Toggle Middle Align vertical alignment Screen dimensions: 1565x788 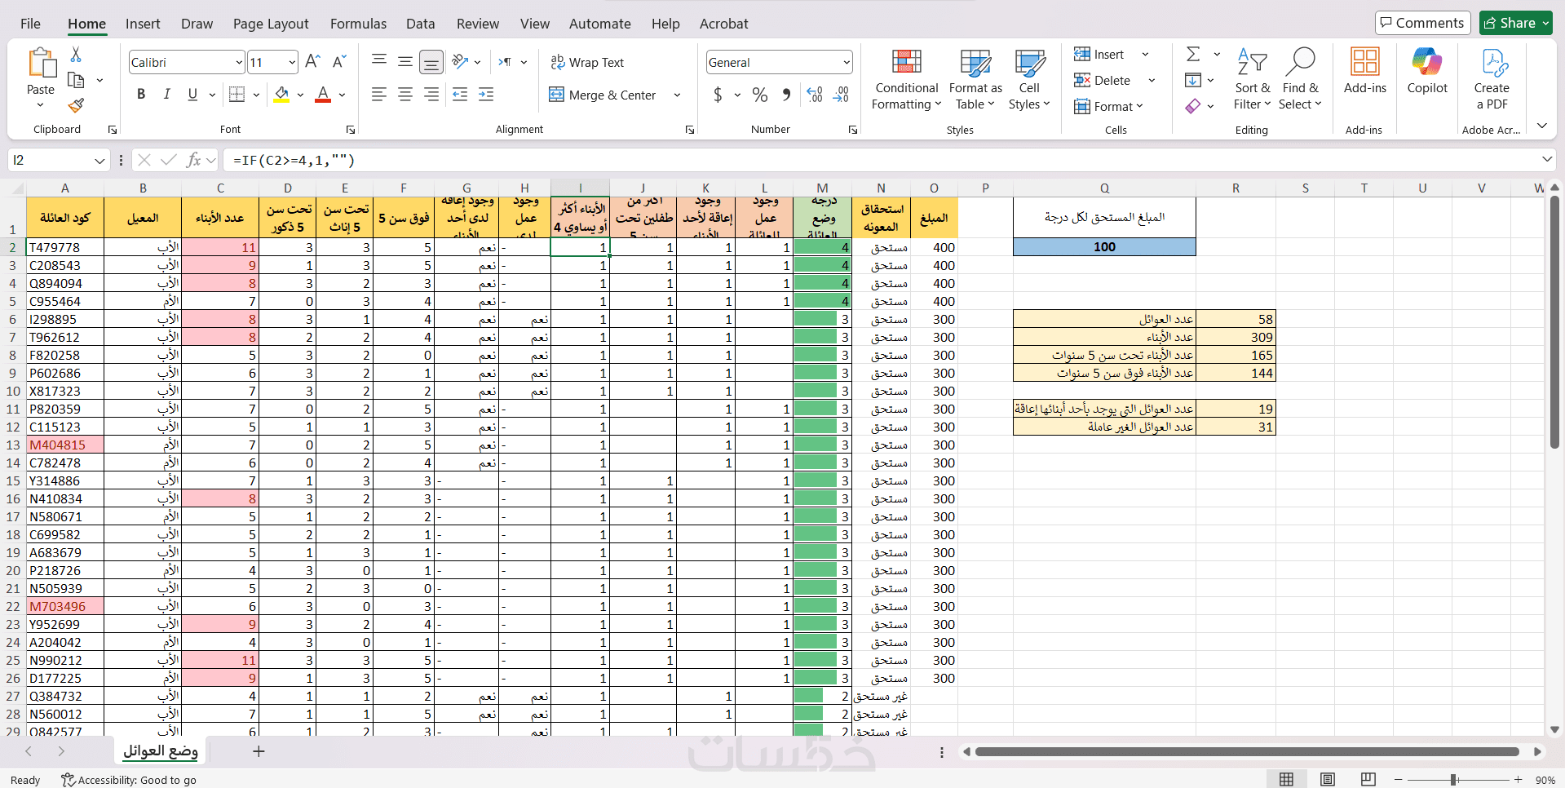(405, 61)
